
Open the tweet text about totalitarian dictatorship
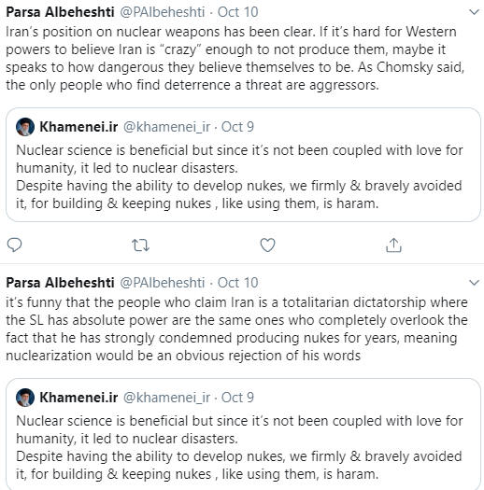click(236, 329)
